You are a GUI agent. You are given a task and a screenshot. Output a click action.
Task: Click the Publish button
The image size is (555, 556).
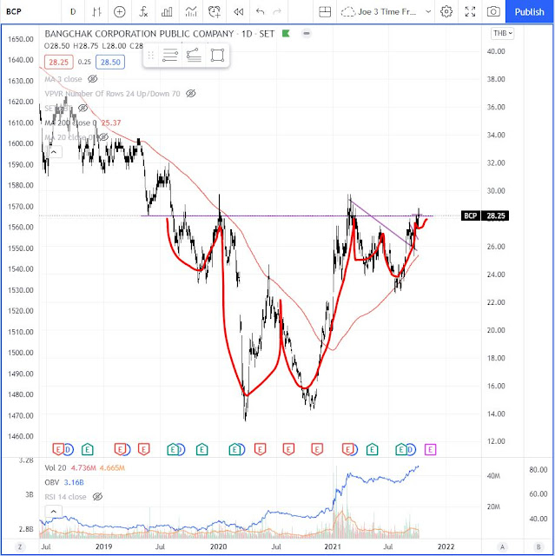[x=529, y=12]
